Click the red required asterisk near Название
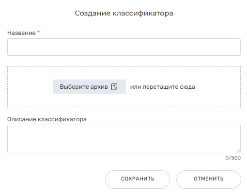Screen dimensions: 247x196 pos(39,32)
